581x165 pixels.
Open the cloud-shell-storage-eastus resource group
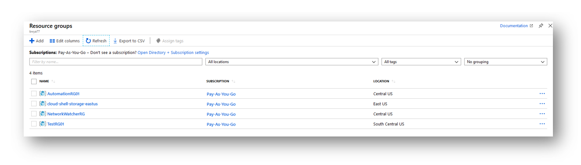click(72, 104)
